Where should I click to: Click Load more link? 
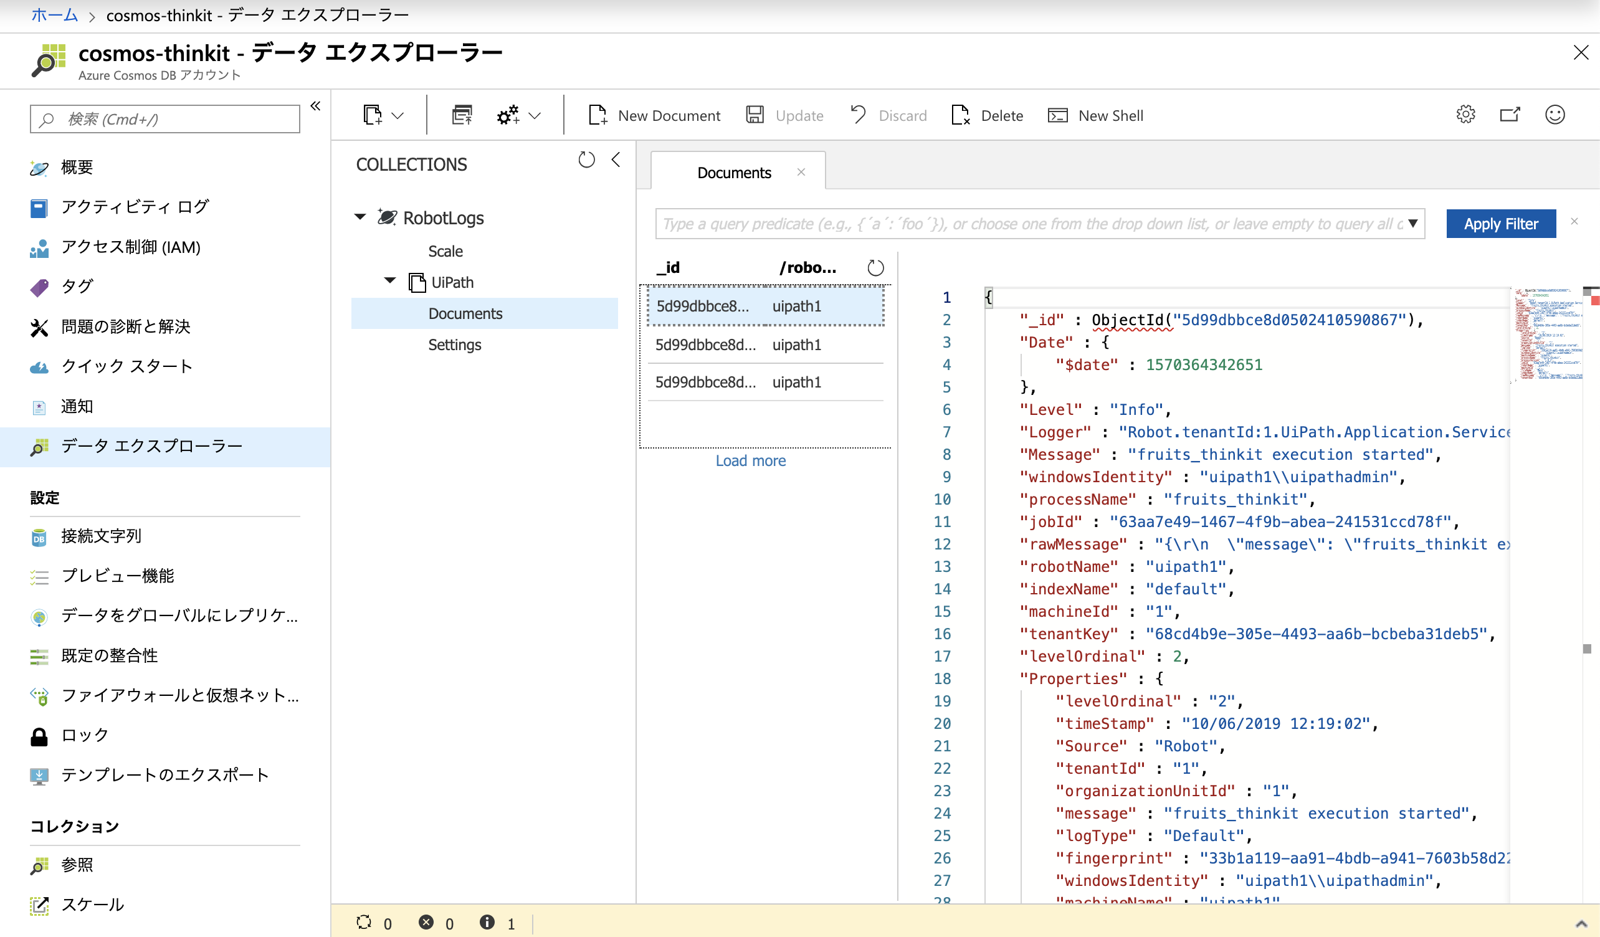coord(751,461)
